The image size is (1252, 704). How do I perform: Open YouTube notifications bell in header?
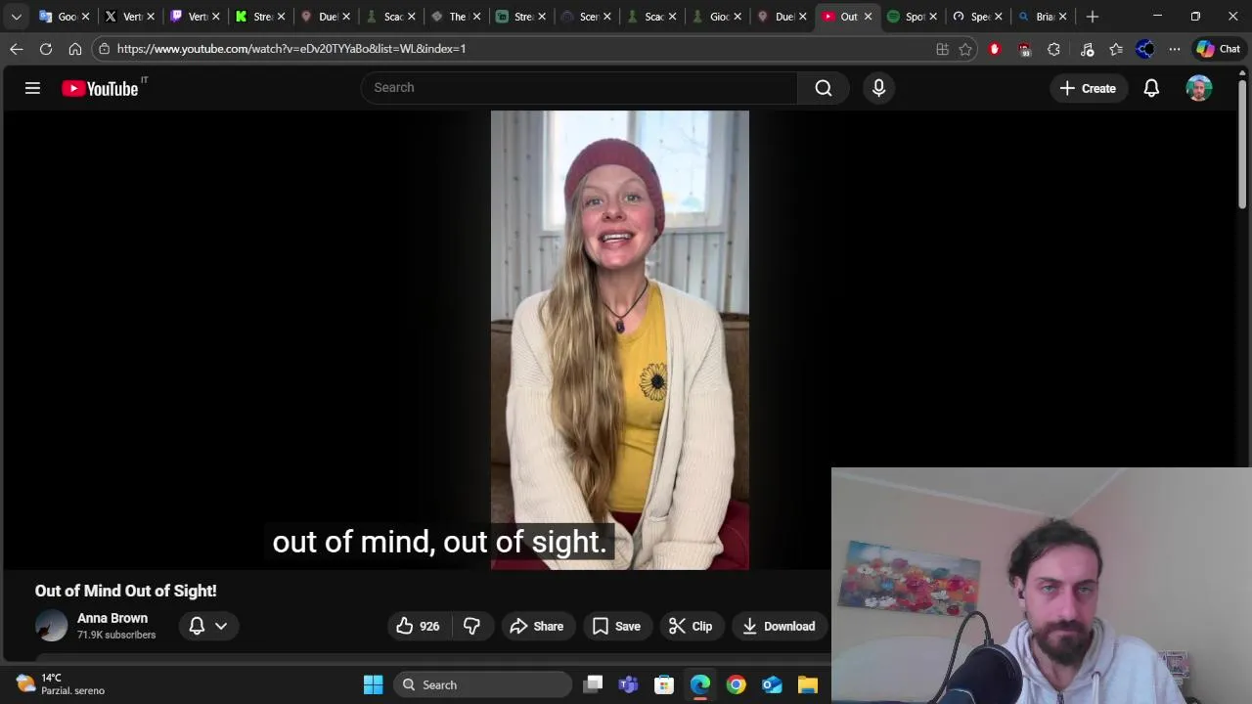coord(1151,88)
